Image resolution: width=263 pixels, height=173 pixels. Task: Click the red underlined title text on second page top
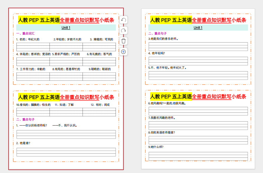click(219, 20)
